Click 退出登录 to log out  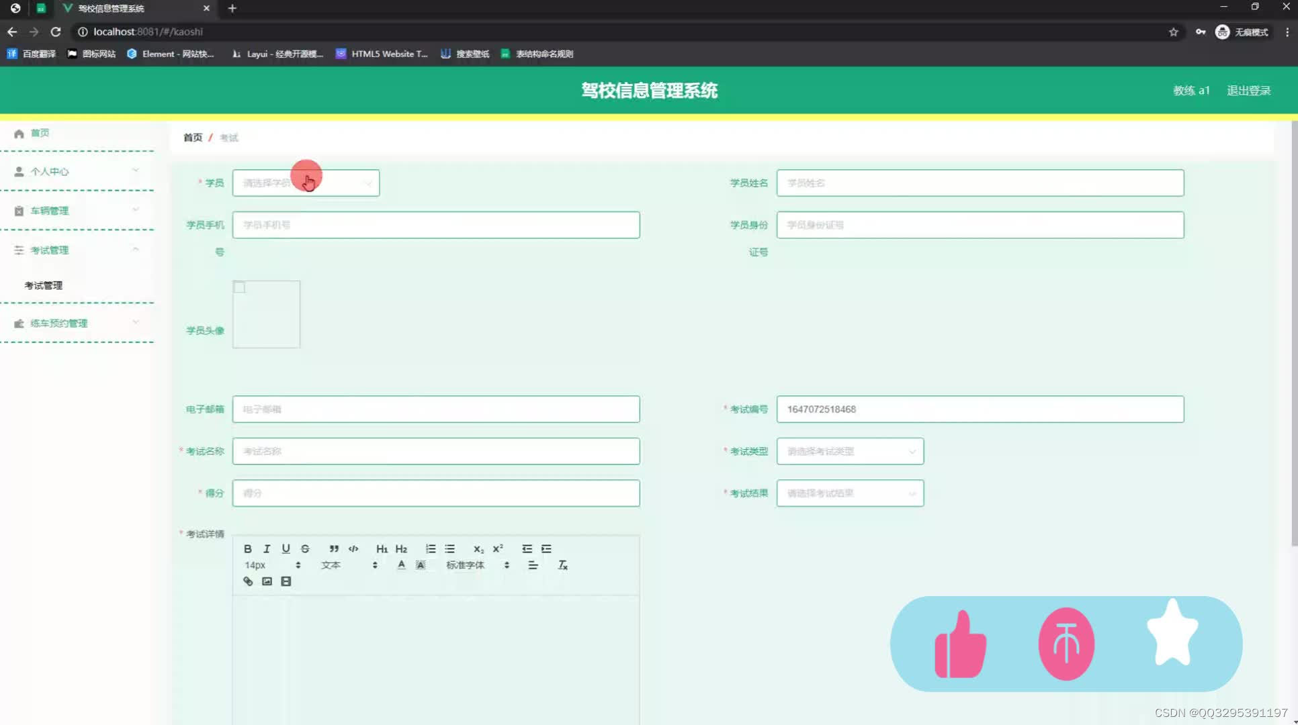(x=1248, y=90)
